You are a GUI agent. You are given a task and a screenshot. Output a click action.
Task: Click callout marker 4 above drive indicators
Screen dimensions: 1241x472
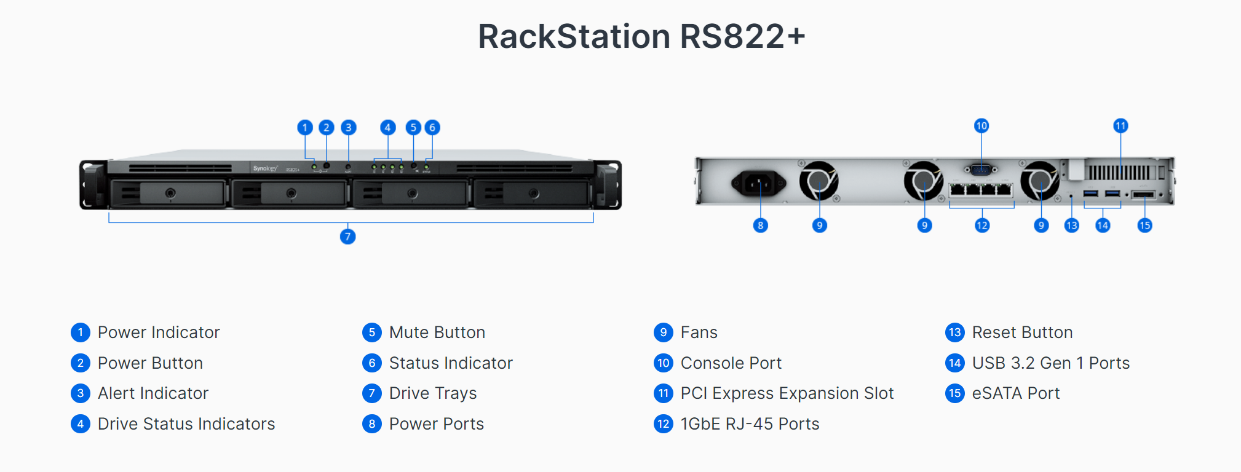[387, 127]
